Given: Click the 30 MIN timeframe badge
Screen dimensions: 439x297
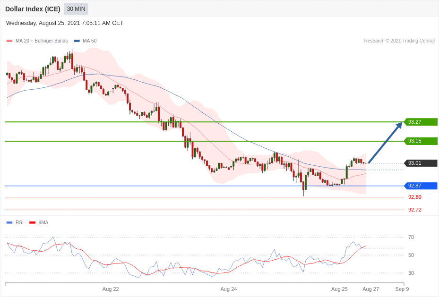Looking at the screenshot, I should [x=76, y=9].
